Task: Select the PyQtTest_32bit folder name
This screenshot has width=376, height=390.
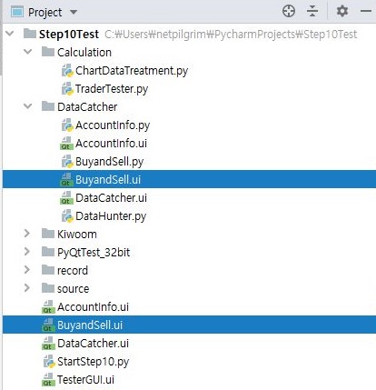Action: click(94, 253)
